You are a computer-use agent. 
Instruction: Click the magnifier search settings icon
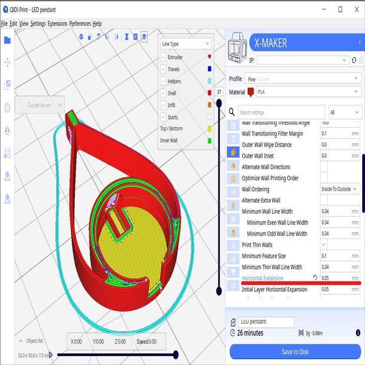(x=233, y=112)
